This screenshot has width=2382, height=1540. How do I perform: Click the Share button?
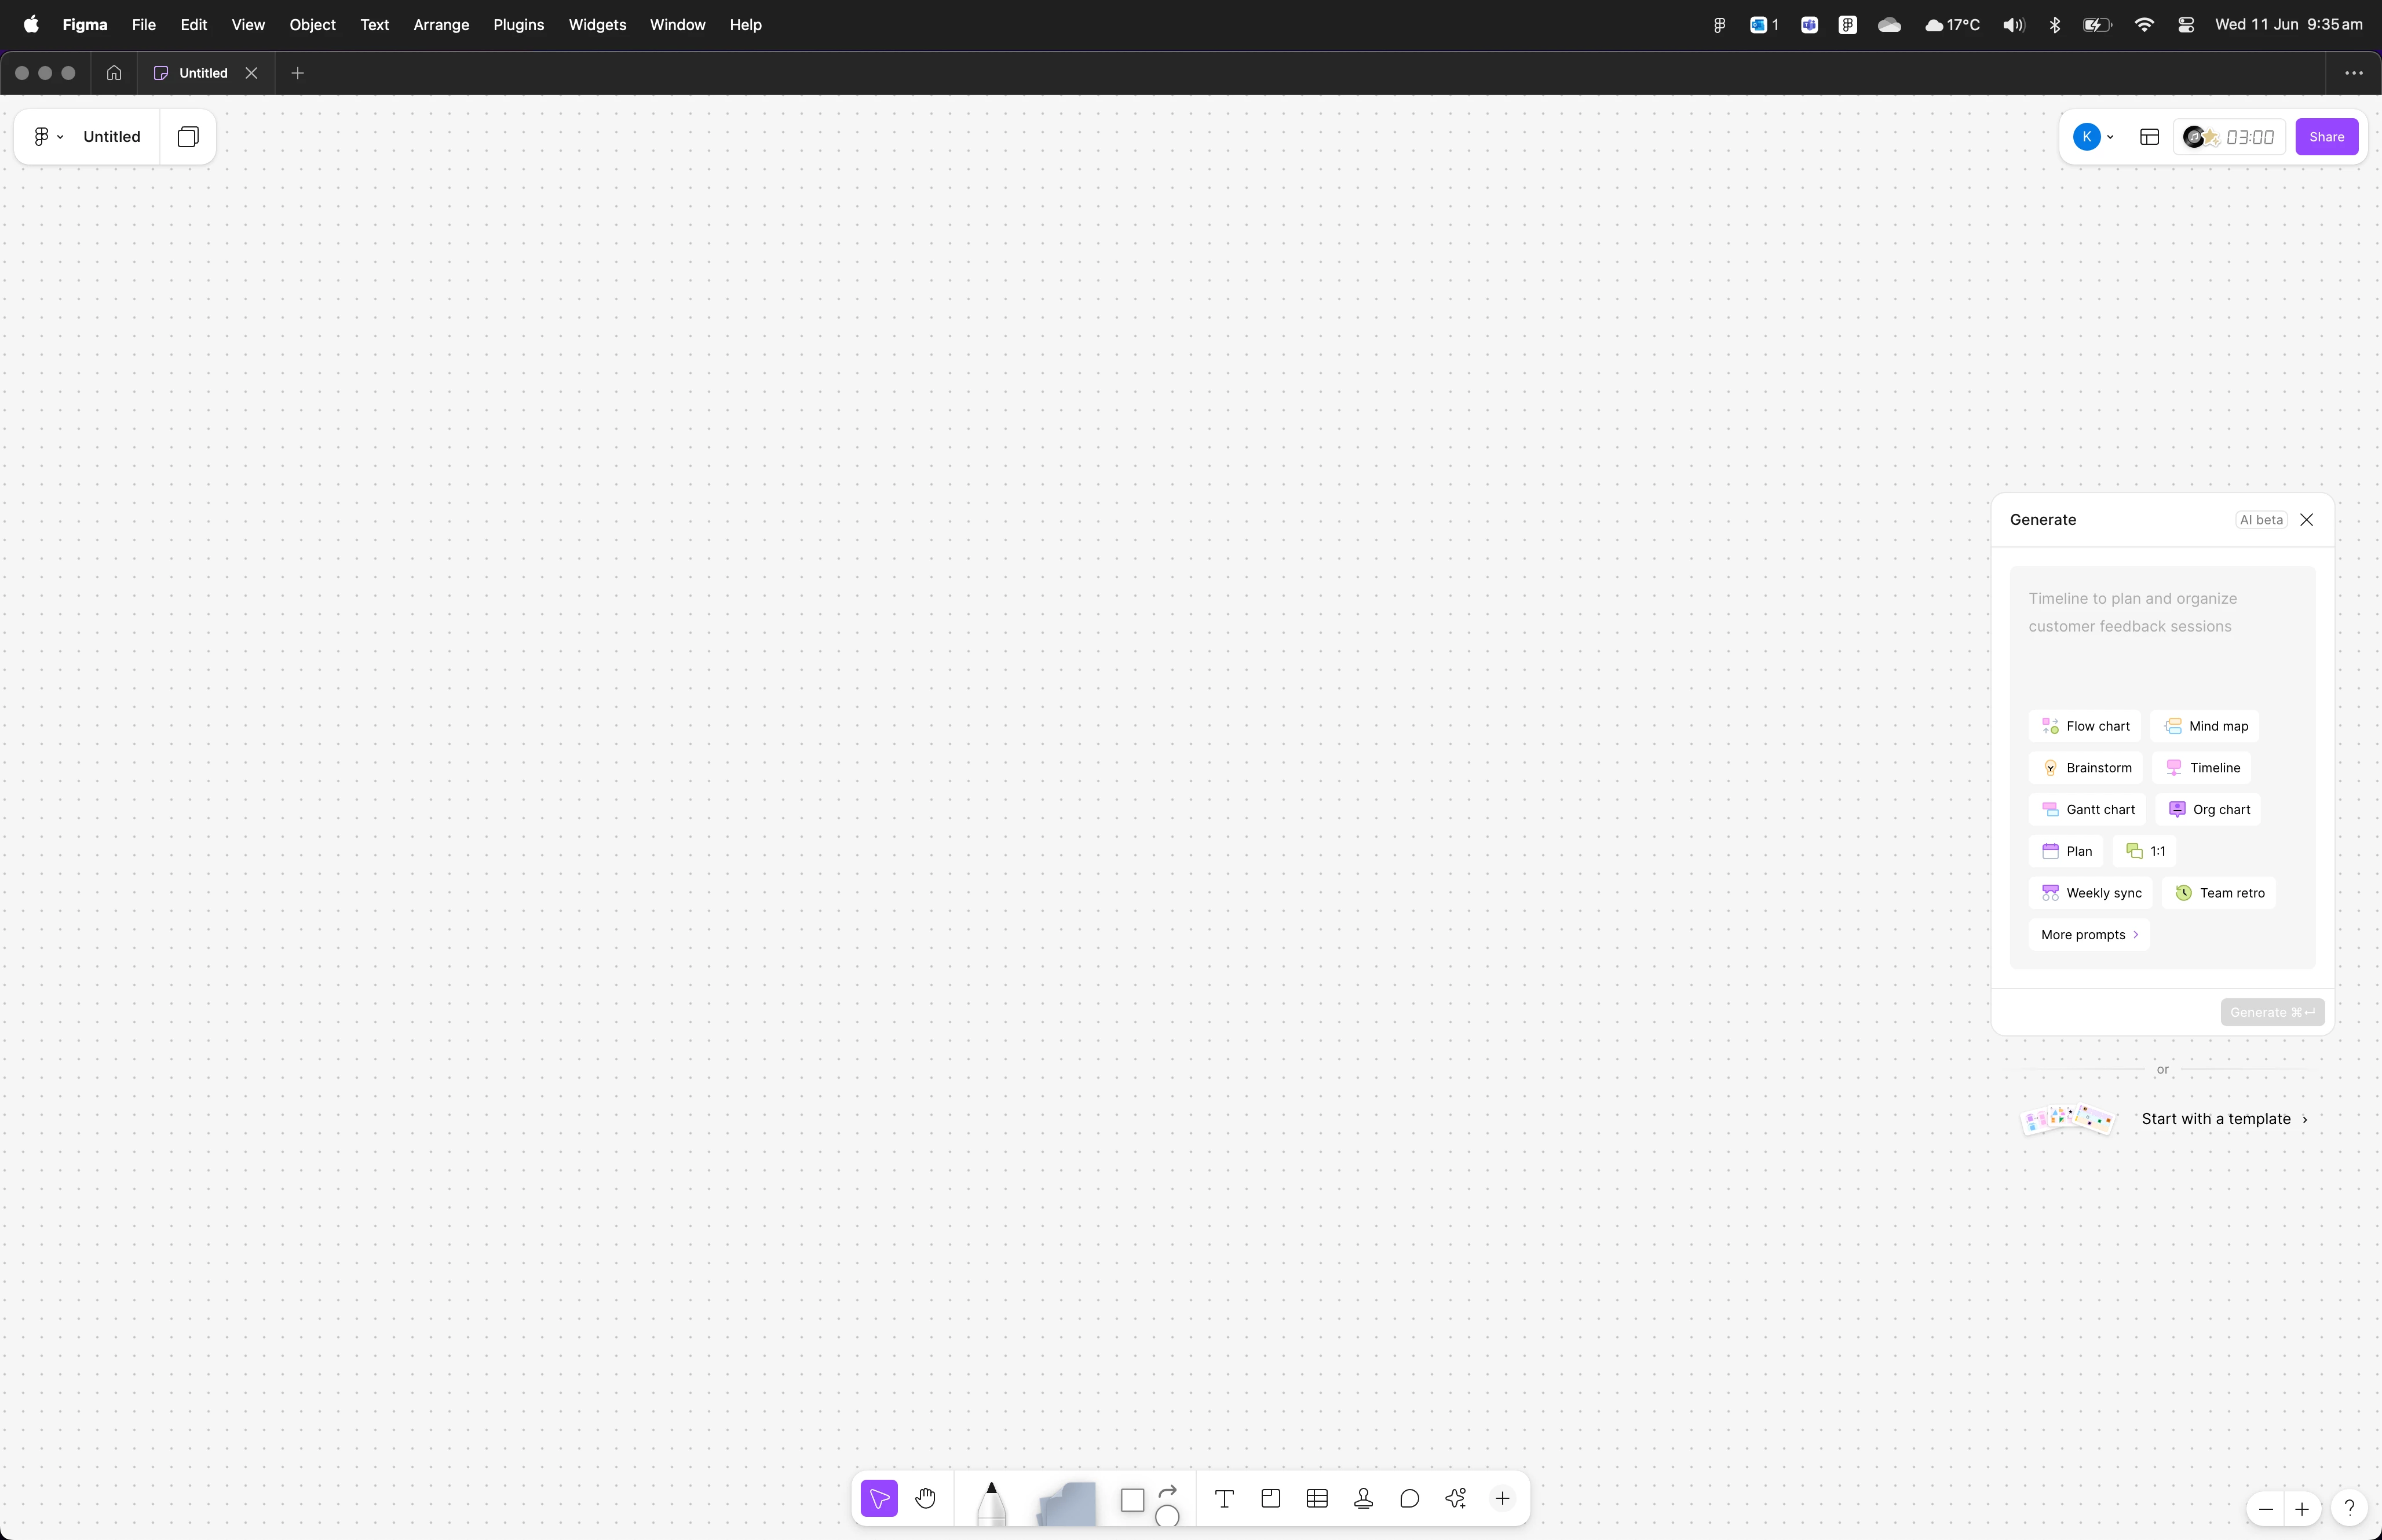[2326, 137]
